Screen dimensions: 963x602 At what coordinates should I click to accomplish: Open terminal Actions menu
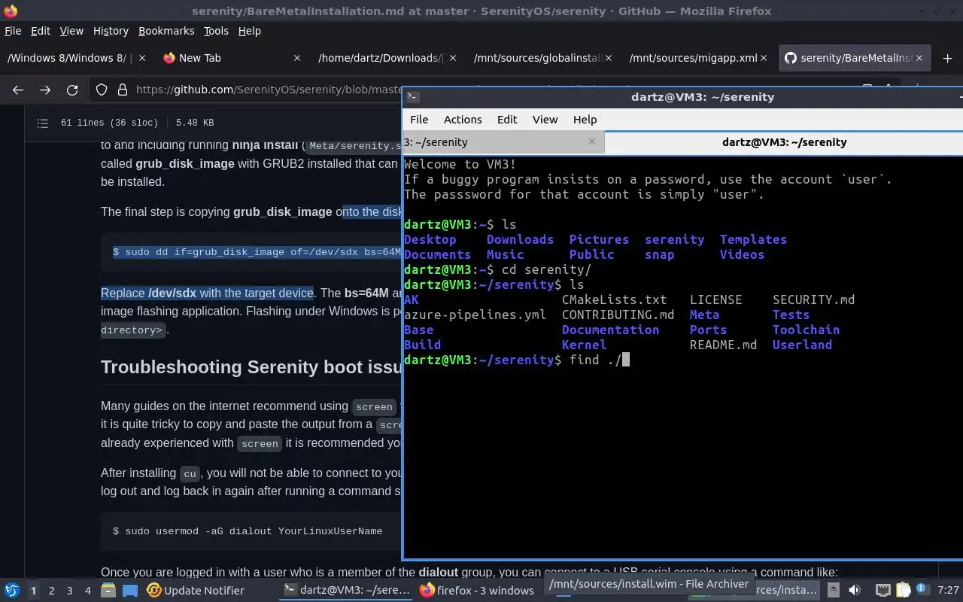tap(463, 120)
